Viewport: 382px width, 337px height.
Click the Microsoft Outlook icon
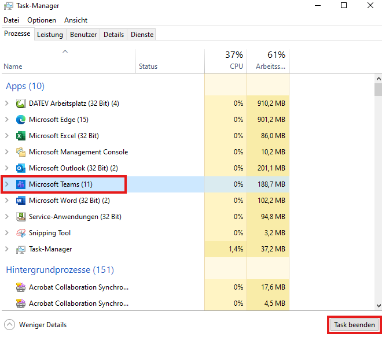[x=21, y=168]
